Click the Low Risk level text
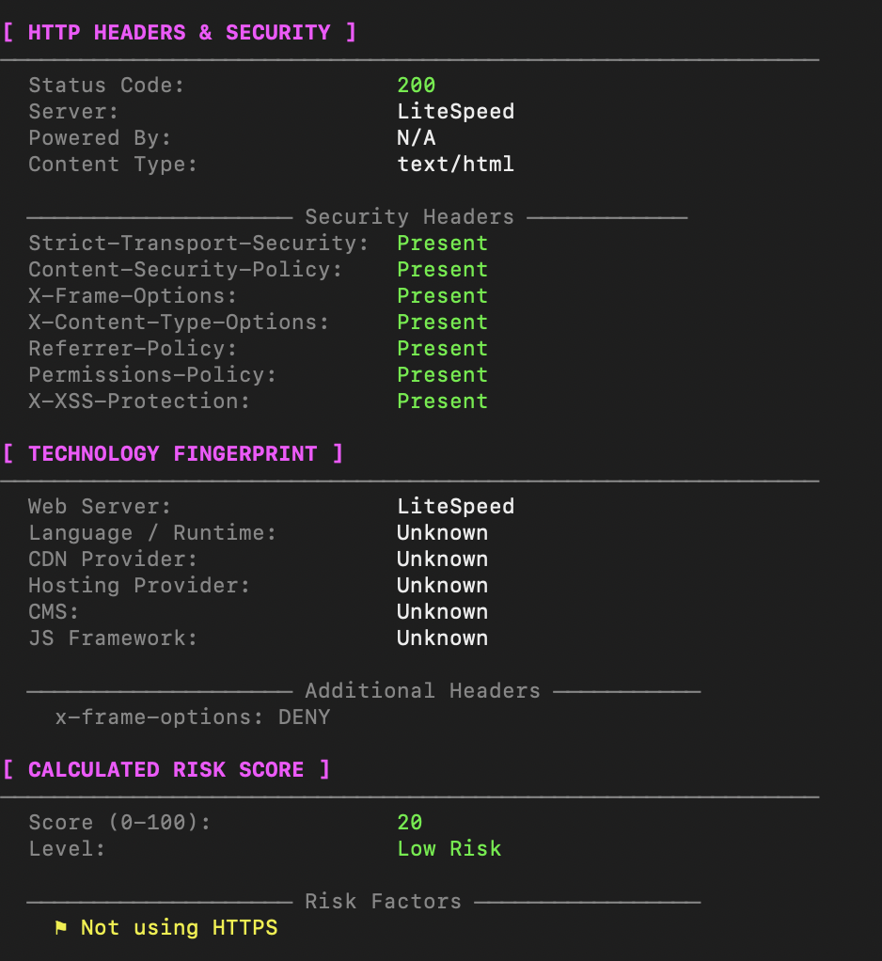This screenshot has width=882, height=961. [x=449, y=849]
